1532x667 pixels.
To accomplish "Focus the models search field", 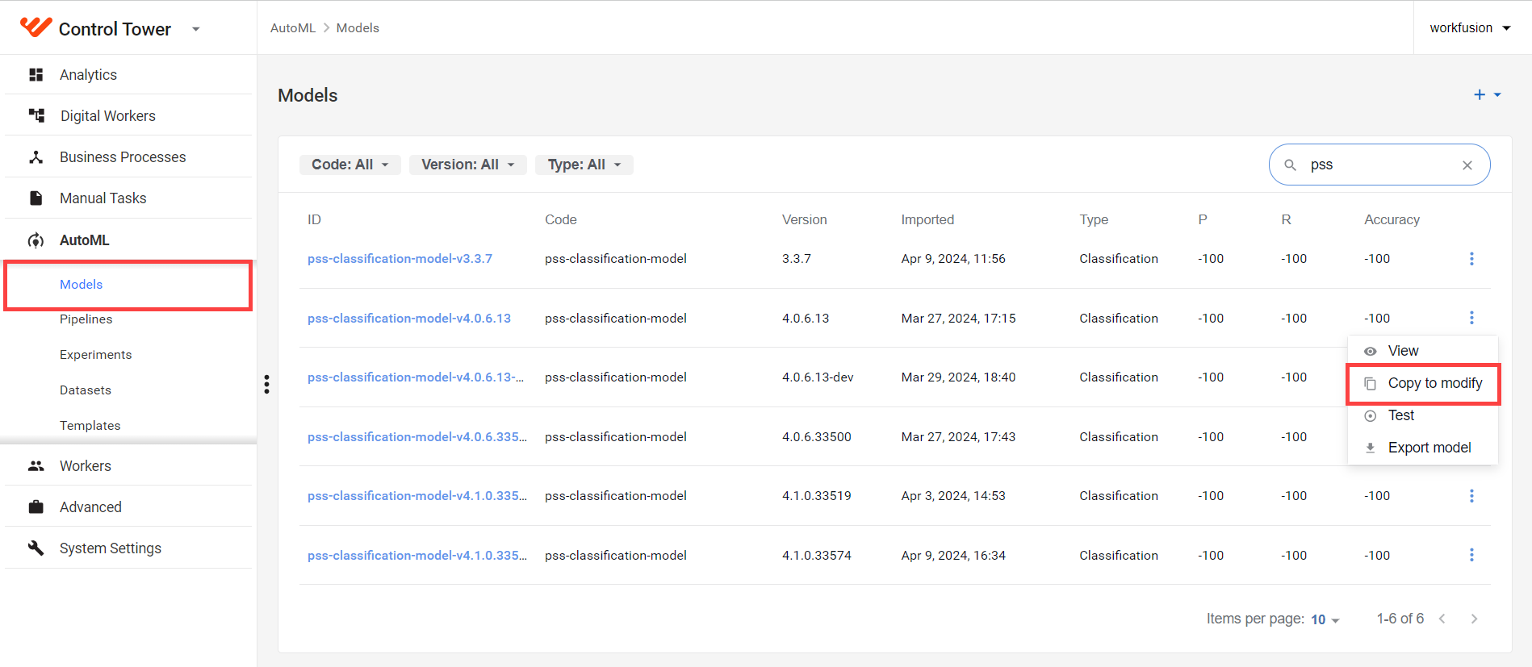I will [x=1379, y=165].
